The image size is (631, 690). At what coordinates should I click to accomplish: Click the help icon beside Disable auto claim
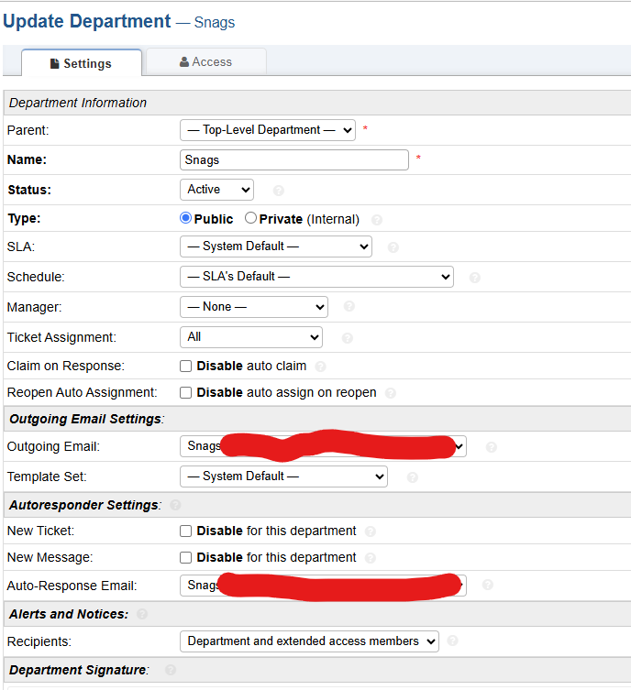321,367
